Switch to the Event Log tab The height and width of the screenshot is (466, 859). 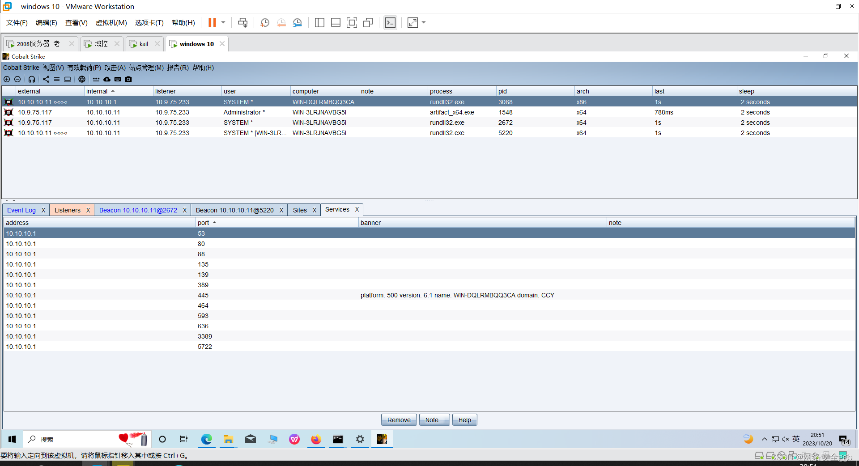(21, 210)
